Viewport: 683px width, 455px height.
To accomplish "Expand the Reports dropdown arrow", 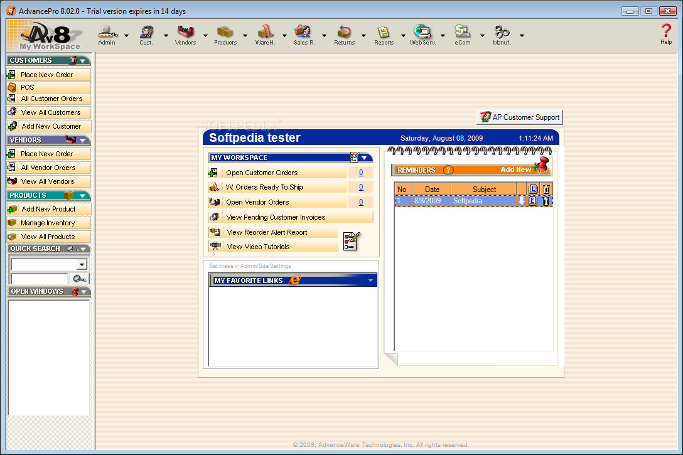I will 404,36.
